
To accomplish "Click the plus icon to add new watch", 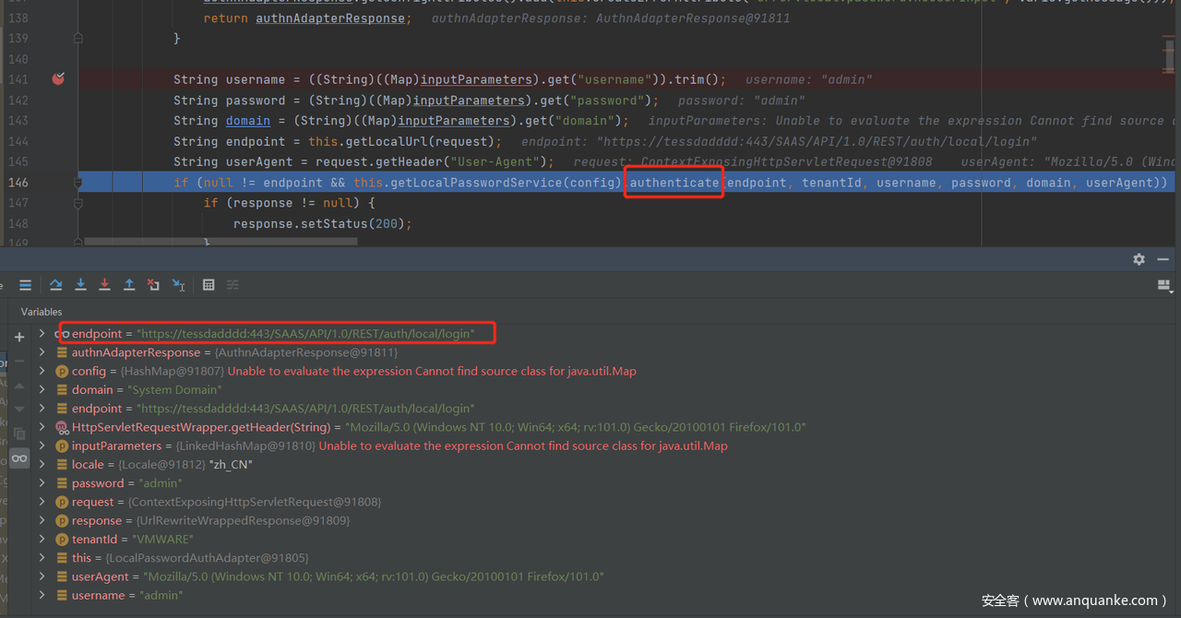I will pyautogui.click(x=19, y=337).
